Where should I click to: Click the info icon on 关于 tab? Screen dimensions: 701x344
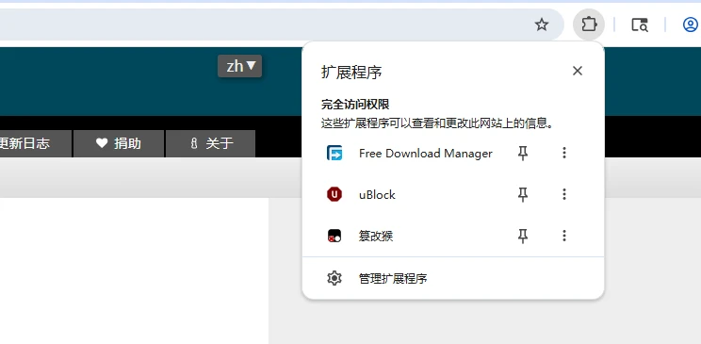pos(193,143)
